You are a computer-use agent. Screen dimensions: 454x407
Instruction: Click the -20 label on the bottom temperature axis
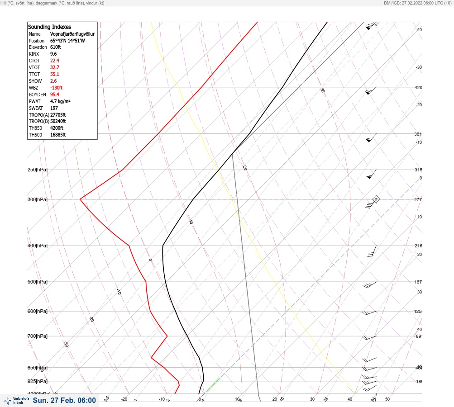(x=124, y=399)
